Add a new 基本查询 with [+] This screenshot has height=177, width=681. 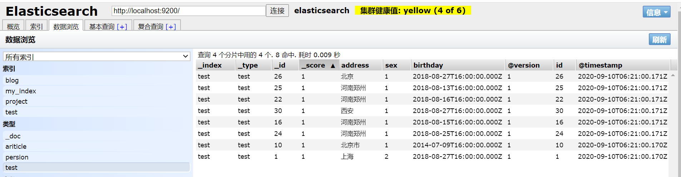click(122, 27)
